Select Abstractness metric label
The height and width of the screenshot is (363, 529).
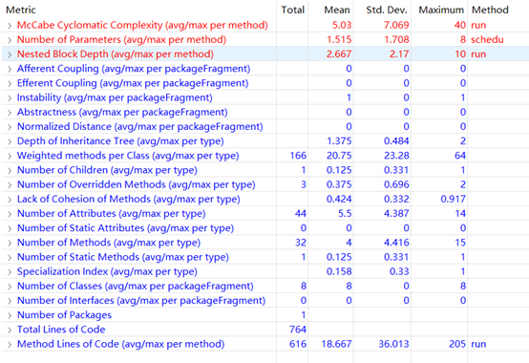(122, 112)
